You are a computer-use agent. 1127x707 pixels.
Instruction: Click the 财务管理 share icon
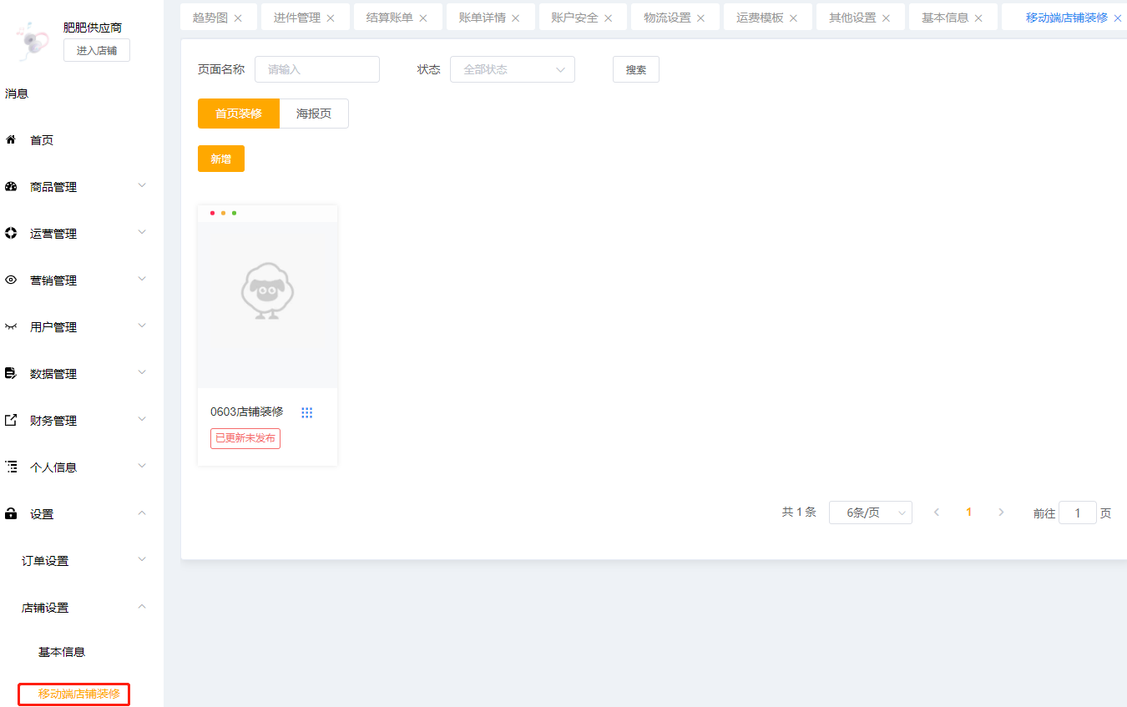tap(11, 421)
